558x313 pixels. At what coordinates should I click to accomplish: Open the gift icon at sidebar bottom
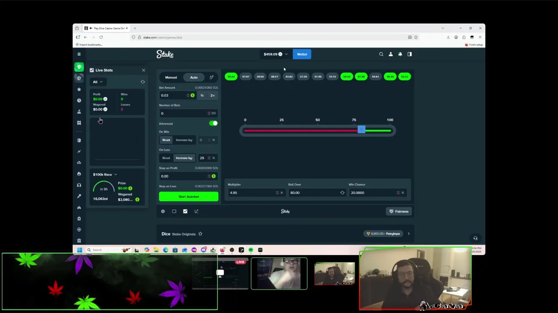pyautogui.click(x=79, y=240)
